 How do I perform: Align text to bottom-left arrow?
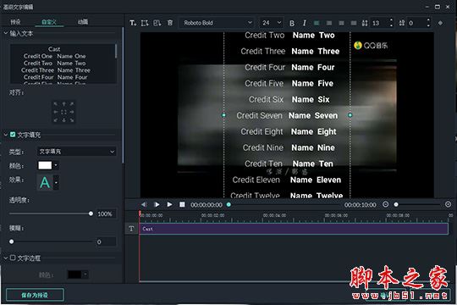tap(56, 120)
